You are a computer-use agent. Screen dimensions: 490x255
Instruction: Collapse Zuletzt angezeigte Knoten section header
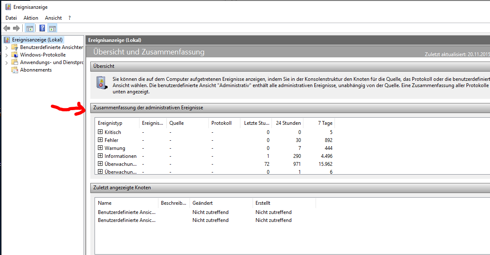(290, 188)
